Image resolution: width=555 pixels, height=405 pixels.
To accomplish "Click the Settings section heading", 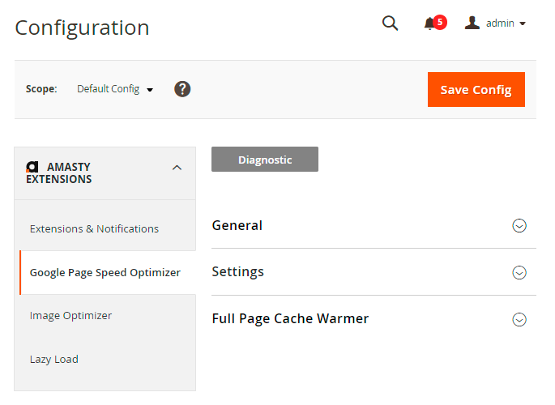I will point(238,271).
